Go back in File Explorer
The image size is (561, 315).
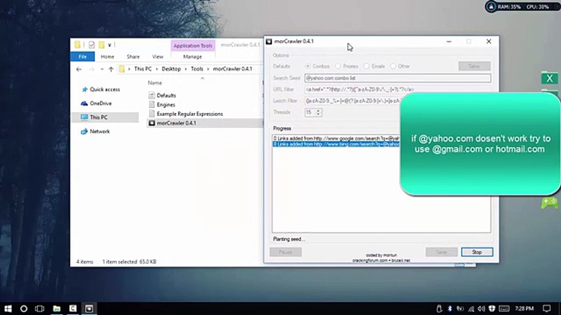click(79, 69)
